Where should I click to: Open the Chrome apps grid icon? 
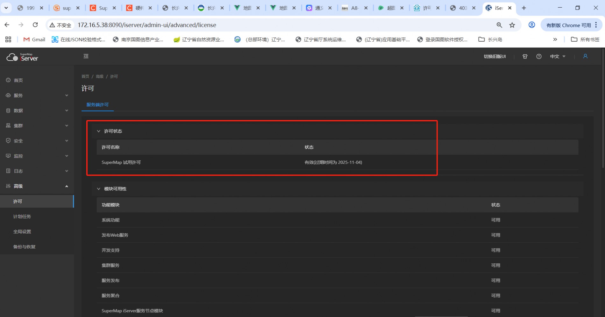point(8,39)
